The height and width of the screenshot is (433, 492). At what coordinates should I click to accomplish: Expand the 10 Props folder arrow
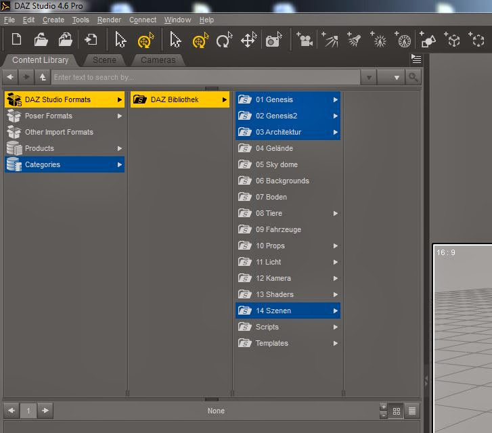pos(335,246)
